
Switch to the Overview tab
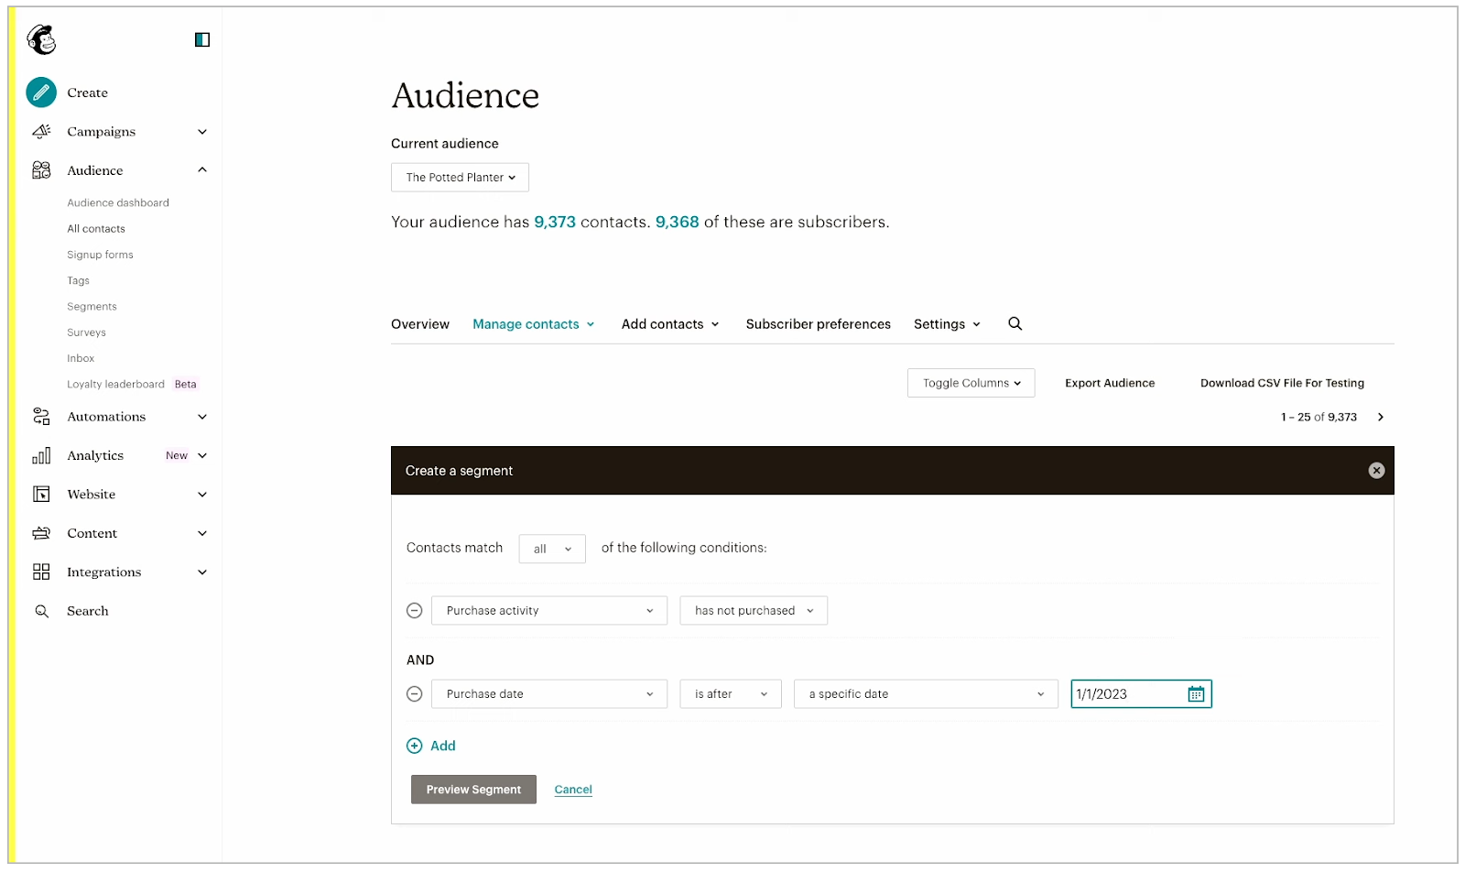[x=419, y=323]
